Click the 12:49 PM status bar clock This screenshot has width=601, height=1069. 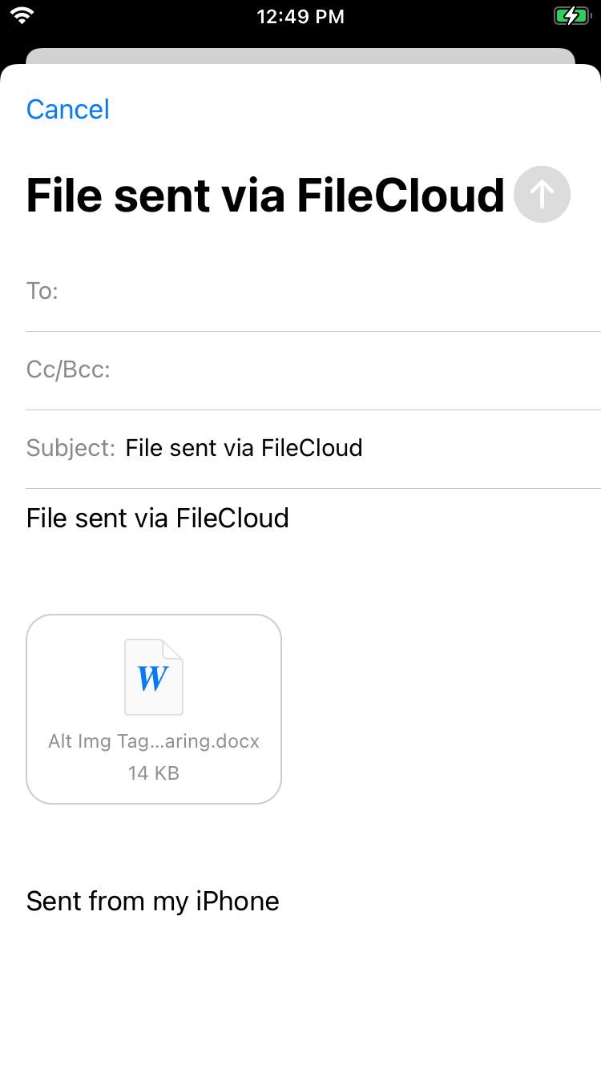(x=300, y=16)
